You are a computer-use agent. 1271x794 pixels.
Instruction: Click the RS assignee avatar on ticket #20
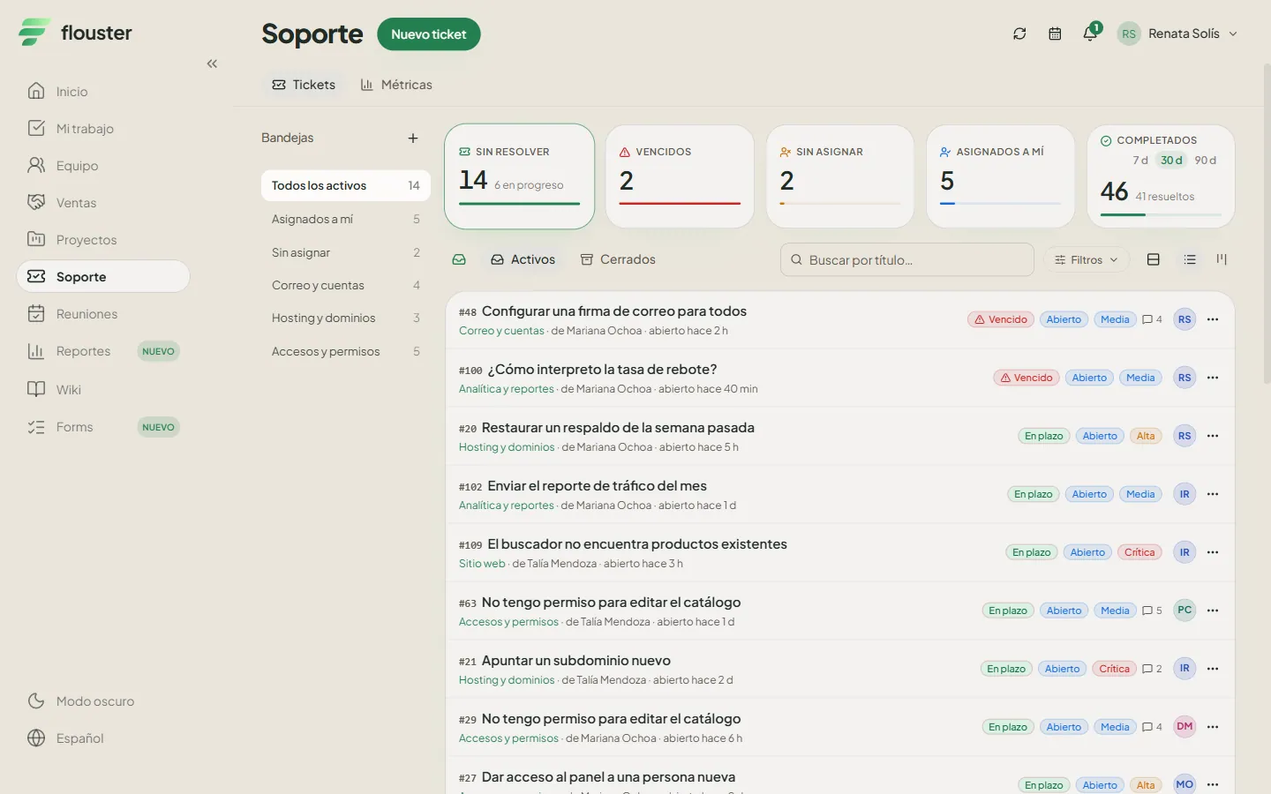click(x=1185, y=436)
